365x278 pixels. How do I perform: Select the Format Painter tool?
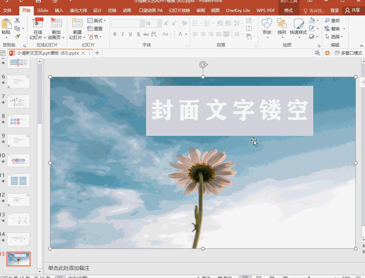click(17, 36)
